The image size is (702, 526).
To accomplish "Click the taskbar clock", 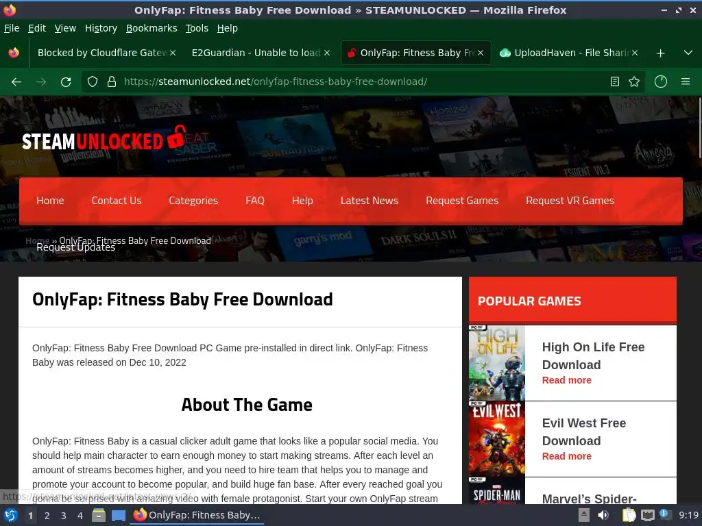I will pos(688,515).
